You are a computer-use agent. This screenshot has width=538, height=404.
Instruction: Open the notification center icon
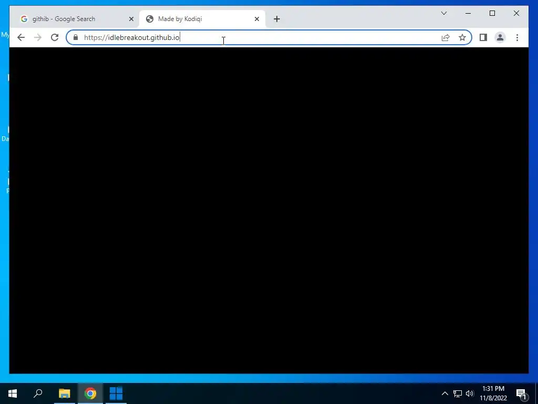tap(521, 393)
